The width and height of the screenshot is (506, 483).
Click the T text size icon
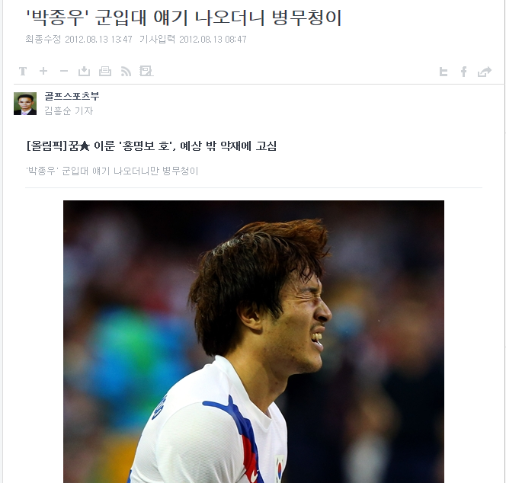tap(23, 72)
